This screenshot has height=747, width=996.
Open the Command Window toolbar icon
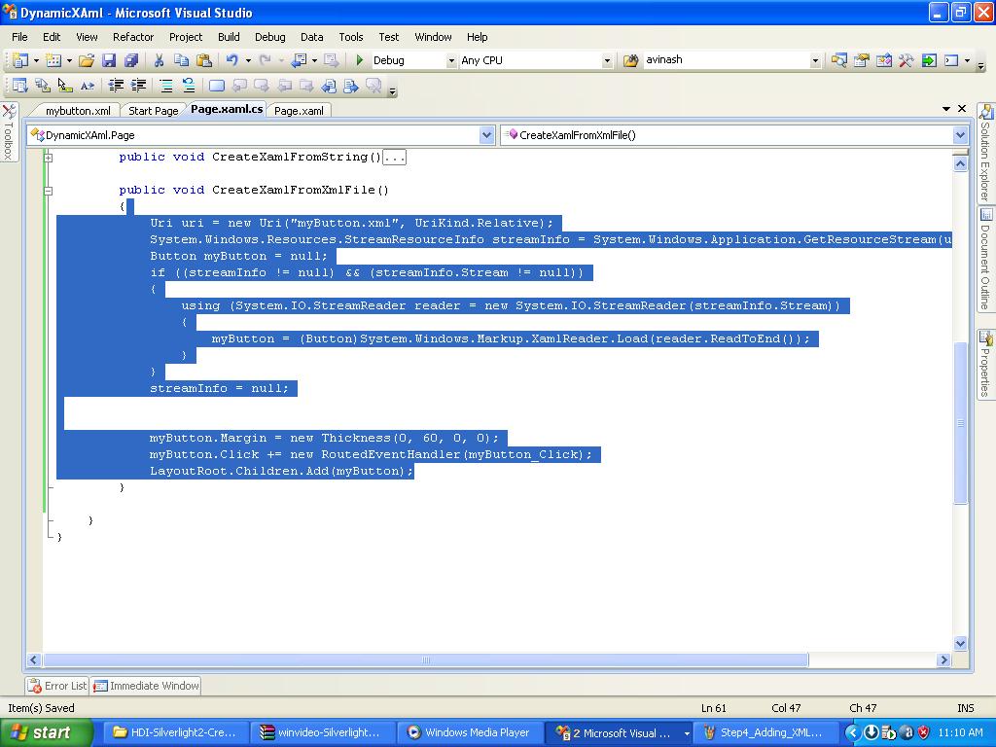[x=951, y=60]
